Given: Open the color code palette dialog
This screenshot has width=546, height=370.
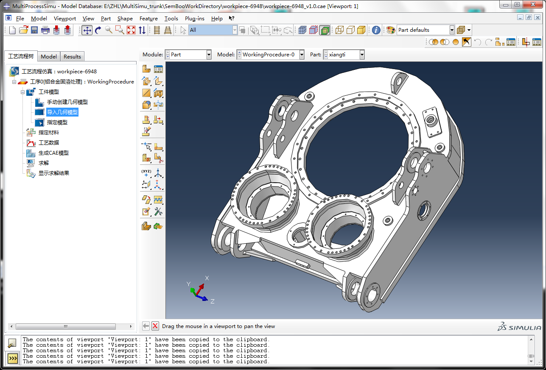Looking at the screenshot, I should coord(390,30).
